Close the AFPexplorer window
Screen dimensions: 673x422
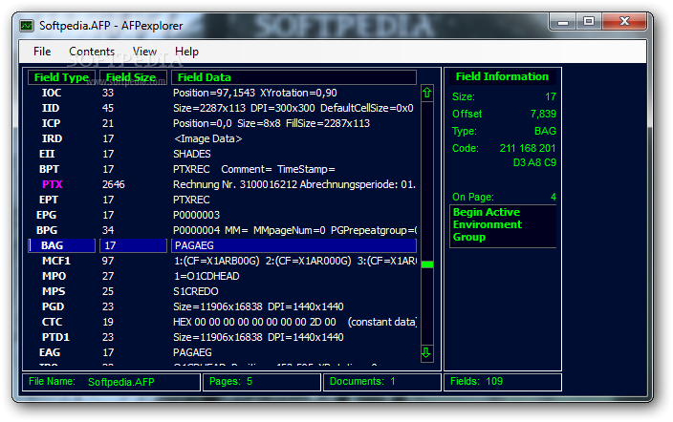point(624,21)
